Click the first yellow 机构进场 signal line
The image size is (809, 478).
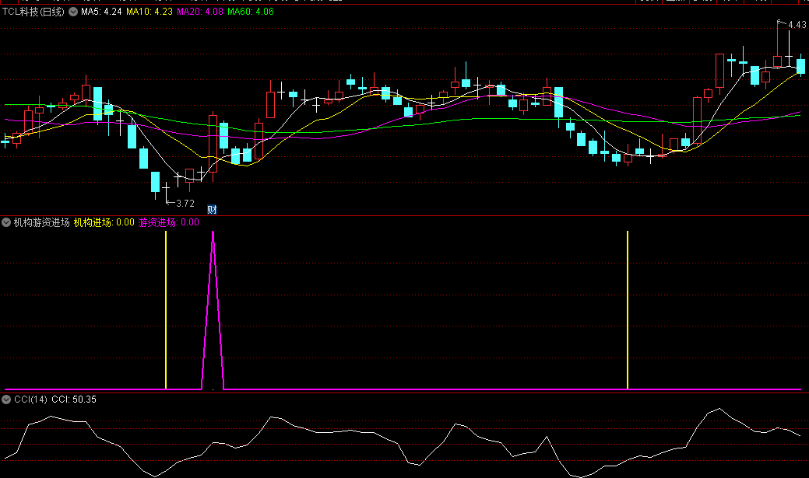[166, 309]
